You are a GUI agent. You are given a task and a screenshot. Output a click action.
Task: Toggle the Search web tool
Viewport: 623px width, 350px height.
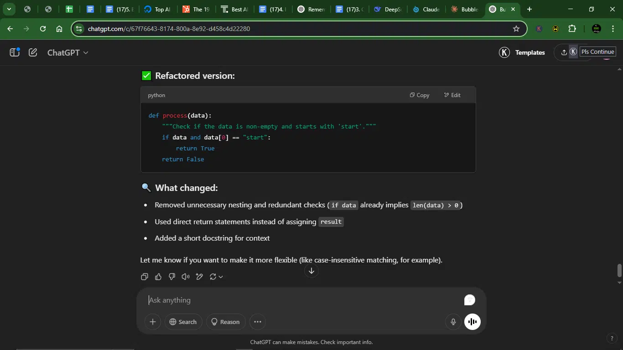click(x=183, y=322)
